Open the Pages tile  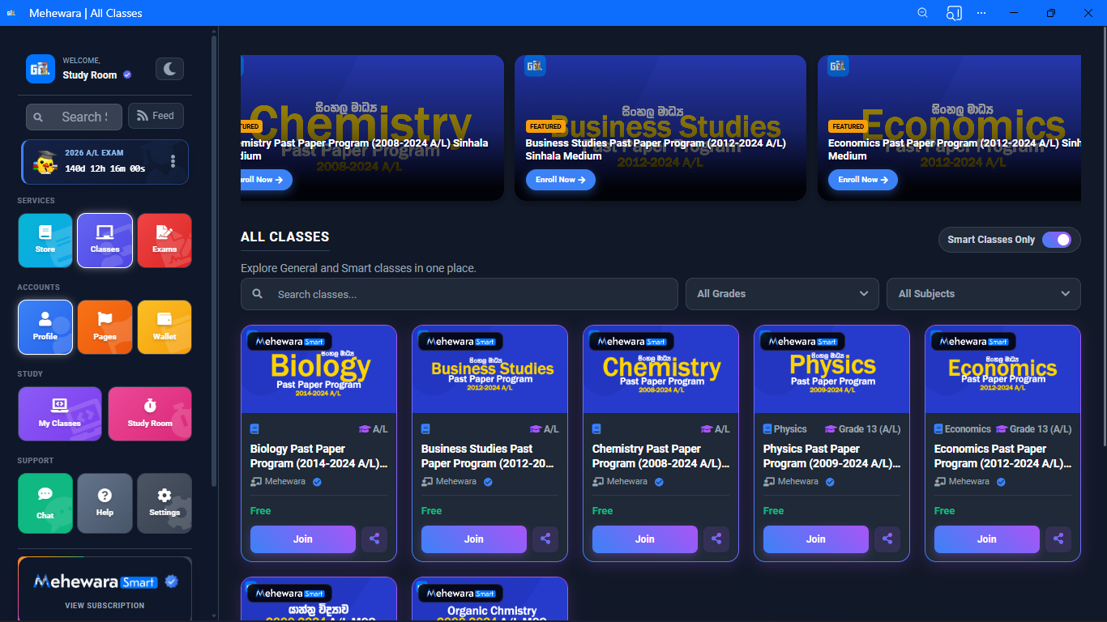[x=105, y=327]
